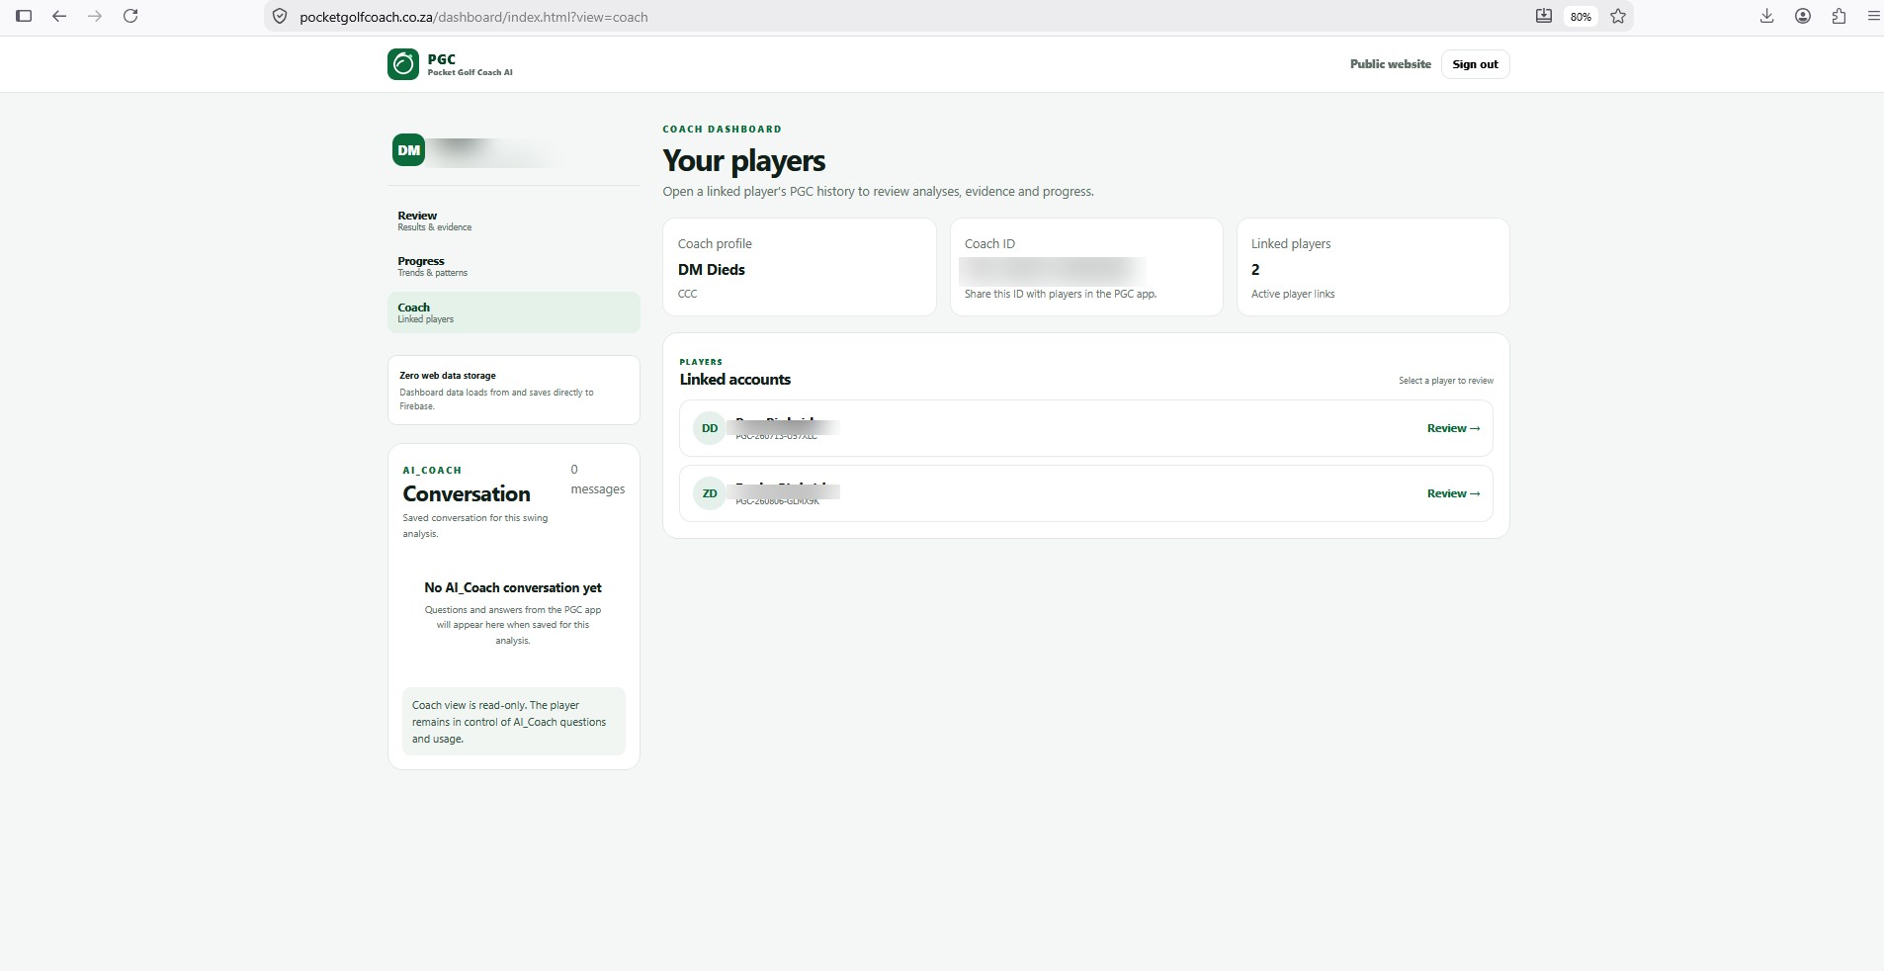Image resolution: width=1884 pixels, height=971 pixels.
Task: Open the browser account profile icon
Action: click(1803, 16)
